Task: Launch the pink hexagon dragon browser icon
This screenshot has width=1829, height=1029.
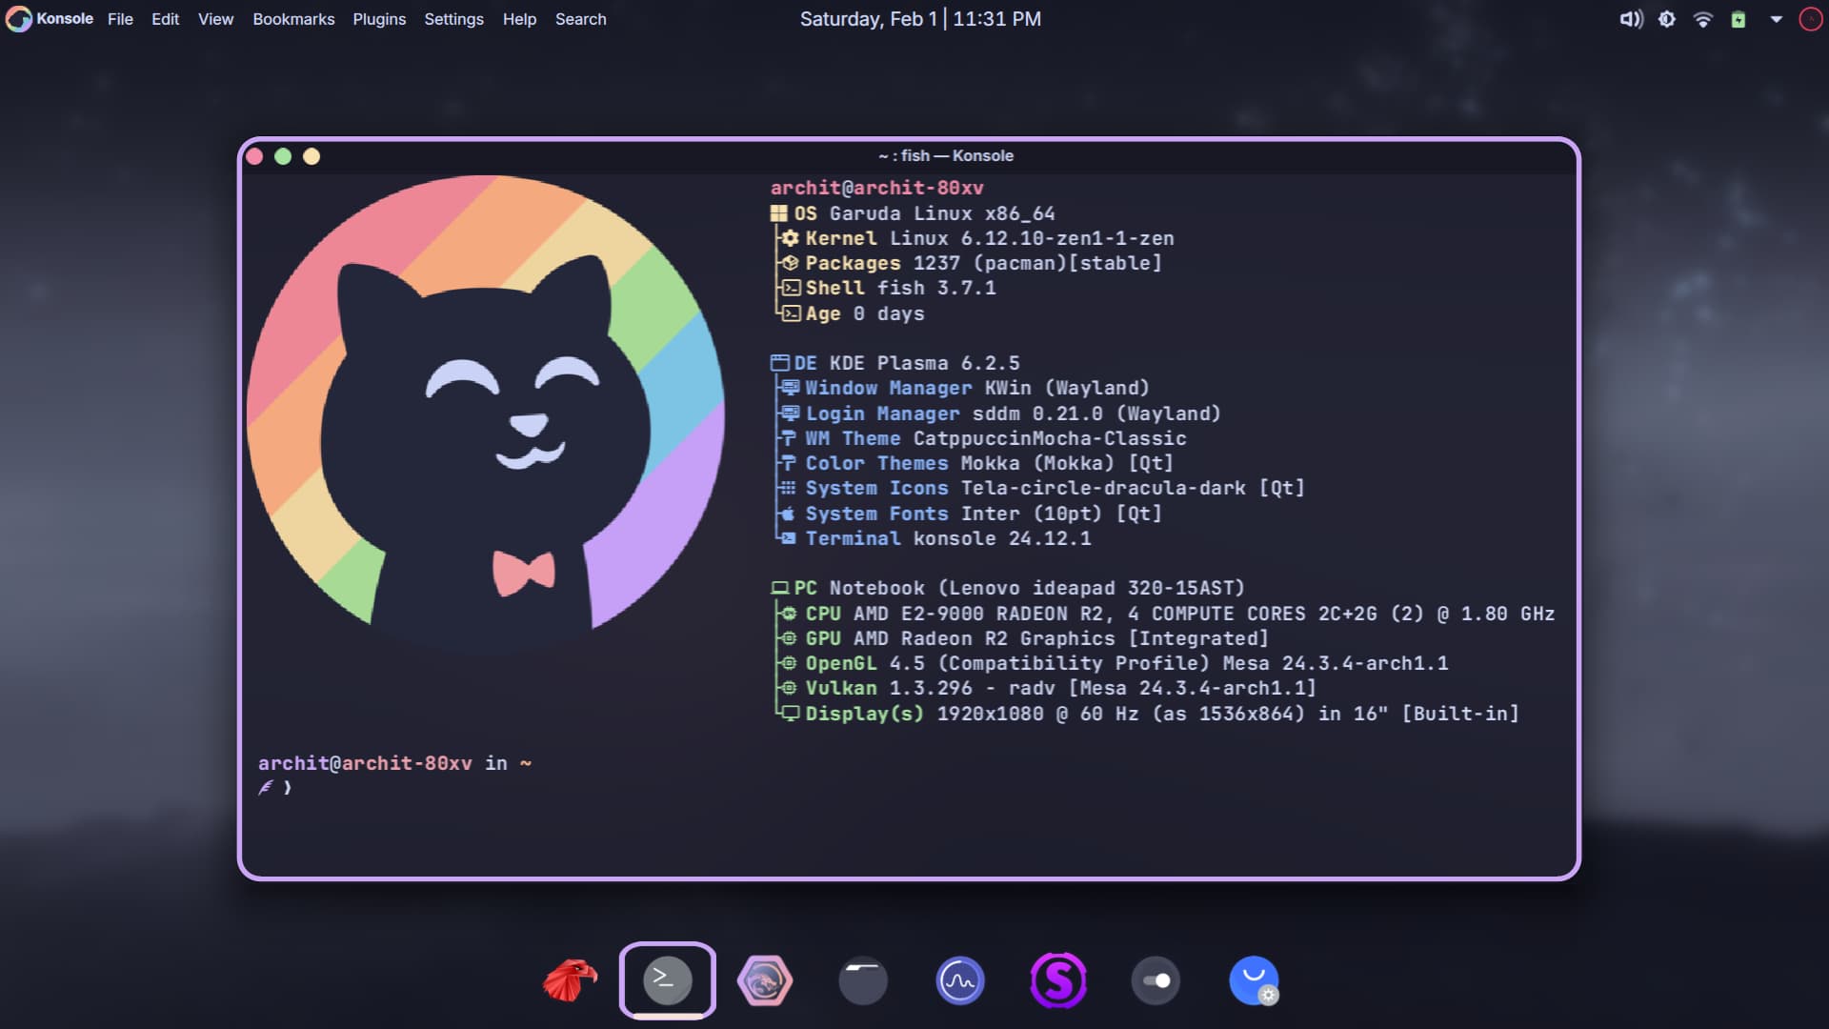Action: click(765, 980)
